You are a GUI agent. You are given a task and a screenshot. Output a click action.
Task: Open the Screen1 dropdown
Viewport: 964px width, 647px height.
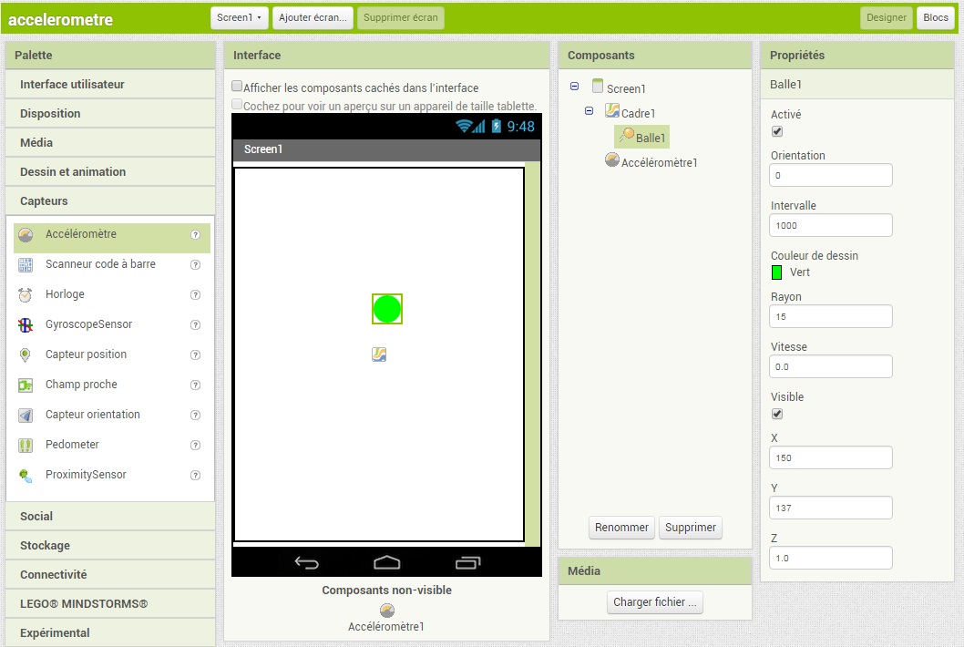tap(239, 18)
